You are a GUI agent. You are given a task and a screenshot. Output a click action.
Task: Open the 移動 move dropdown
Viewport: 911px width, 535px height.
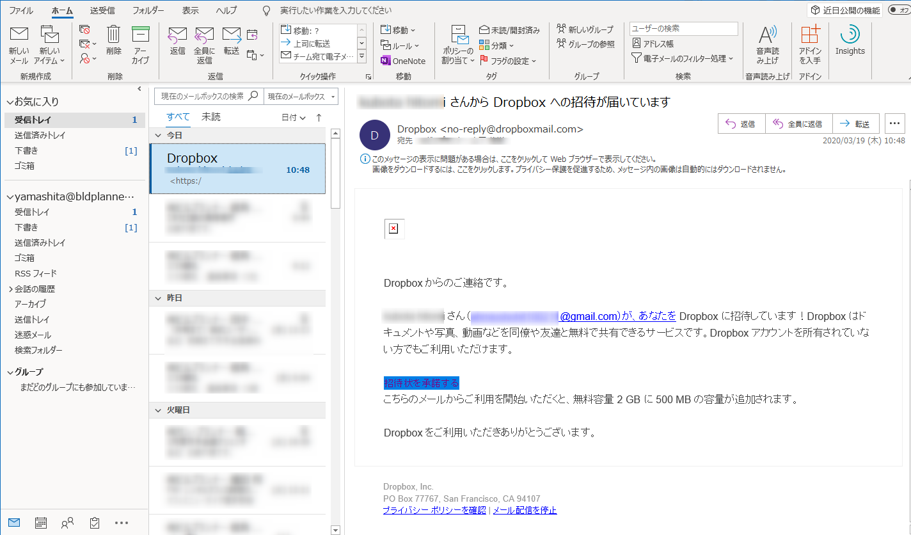398,30
